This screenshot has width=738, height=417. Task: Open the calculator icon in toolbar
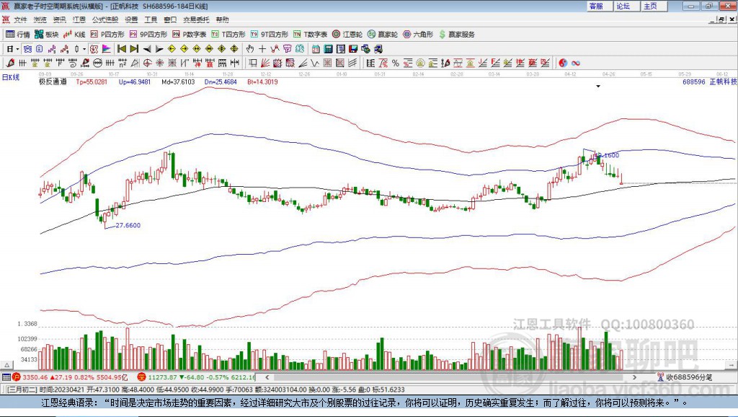click(x=329, y=48)
